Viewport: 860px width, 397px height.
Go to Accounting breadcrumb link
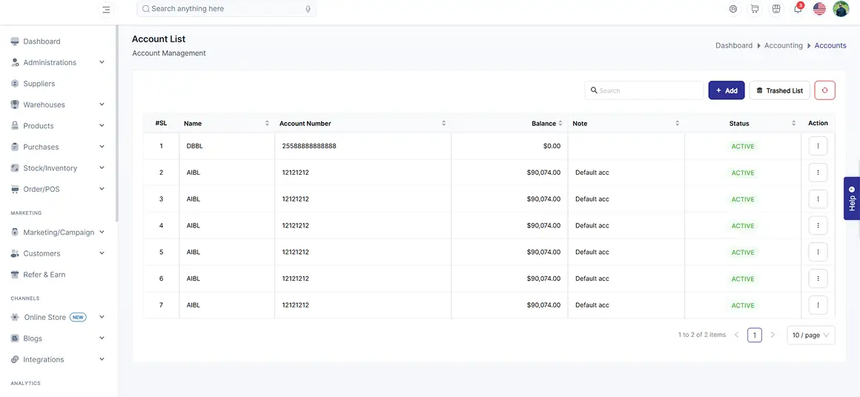(x=783, y=45)
